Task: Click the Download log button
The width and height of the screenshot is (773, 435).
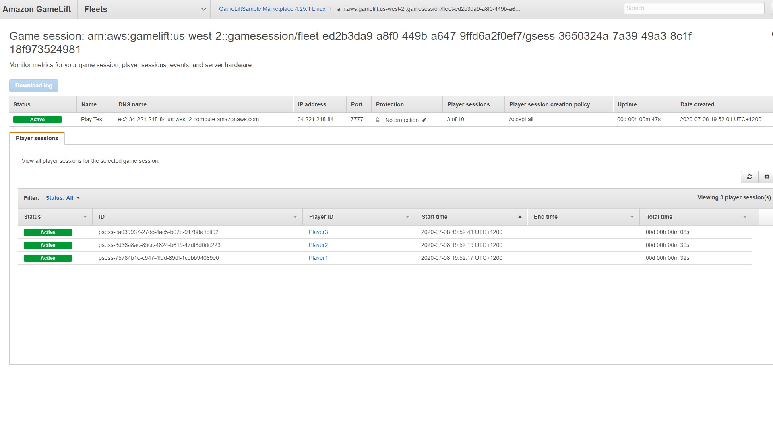Action: click(34, 85)
